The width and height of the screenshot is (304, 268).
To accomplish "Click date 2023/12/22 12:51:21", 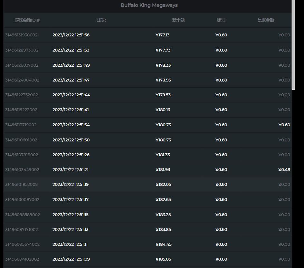I will click(x=71, y=170).
